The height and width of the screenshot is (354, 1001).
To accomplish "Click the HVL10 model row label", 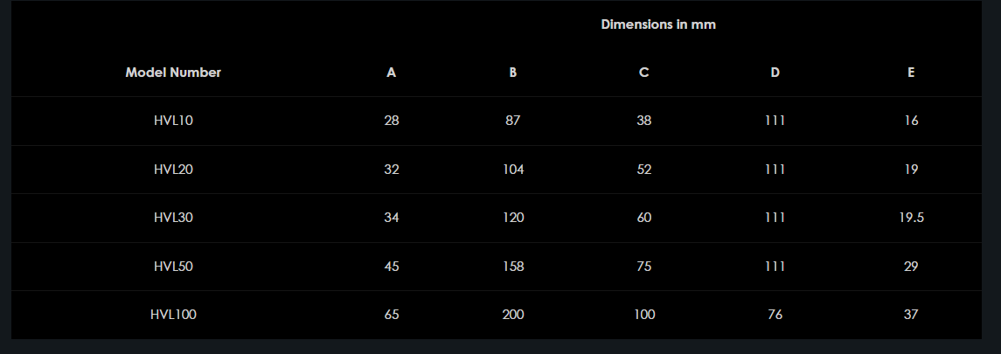I will point(173,121).
